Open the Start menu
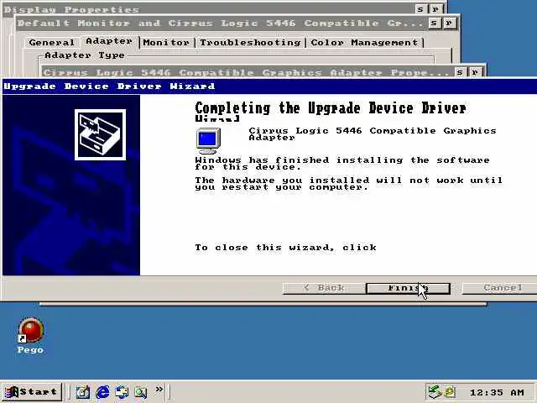The width and height of the screenshot is (537, 403). tap(32, 392)
